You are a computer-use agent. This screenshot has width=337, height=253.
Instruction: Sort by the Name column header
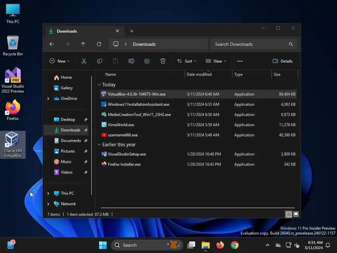click(142, 74)
